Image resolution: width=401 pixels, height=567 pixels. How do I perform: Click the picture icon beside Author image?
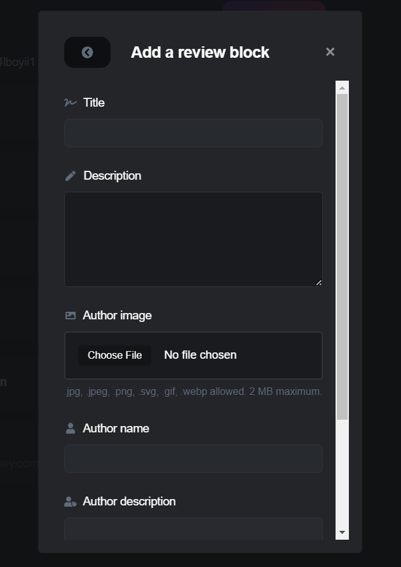coord(71,316)
